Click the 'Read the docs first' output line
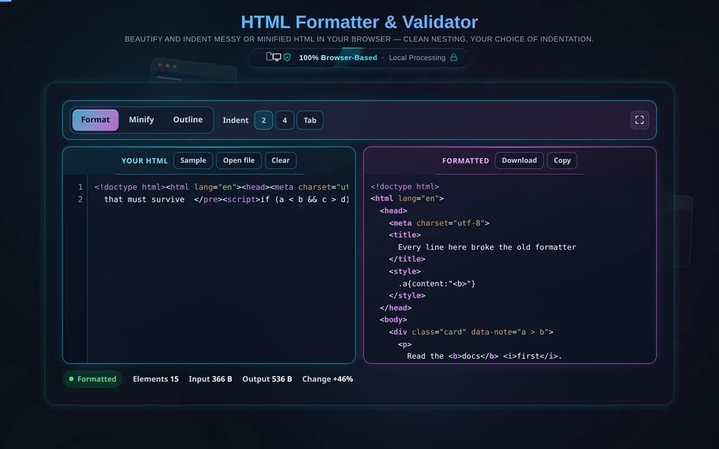The height and width of the screenshot is (449, 719). tap(485, 356)
